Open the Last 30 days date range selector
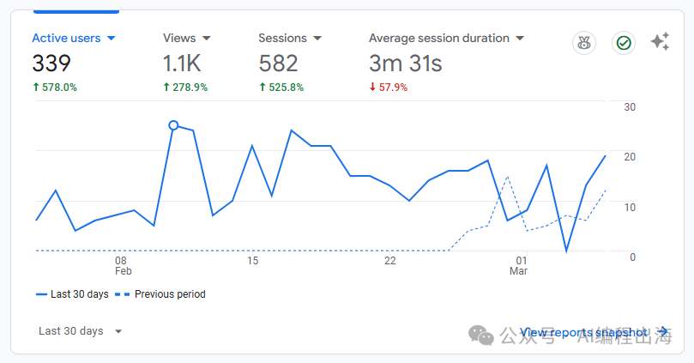Image resolution: width=694 pixels, height=363 pixels. 81,331
